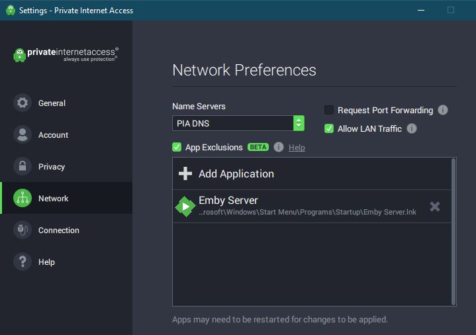Click the green Network icon in sidebar
Viewport: 476px width, 335px height.
pyautogui.click(x=23, y=199)
